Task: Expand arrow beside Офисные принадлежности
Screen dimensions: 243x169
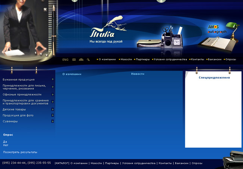Action: tap(53, 94)
